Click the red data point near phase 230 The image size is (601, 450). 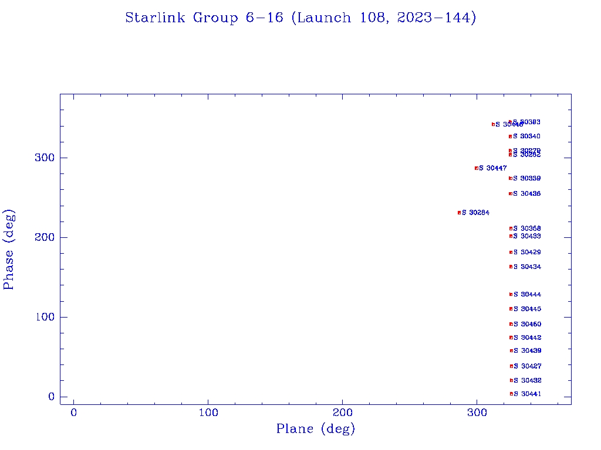tap(459, 213)
